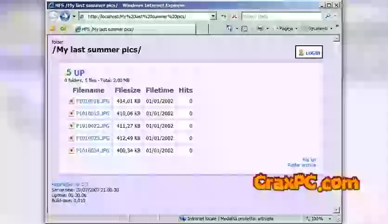388x224 pixels.
Task: Open the P1010022.JPG file link
Action: 93,126
